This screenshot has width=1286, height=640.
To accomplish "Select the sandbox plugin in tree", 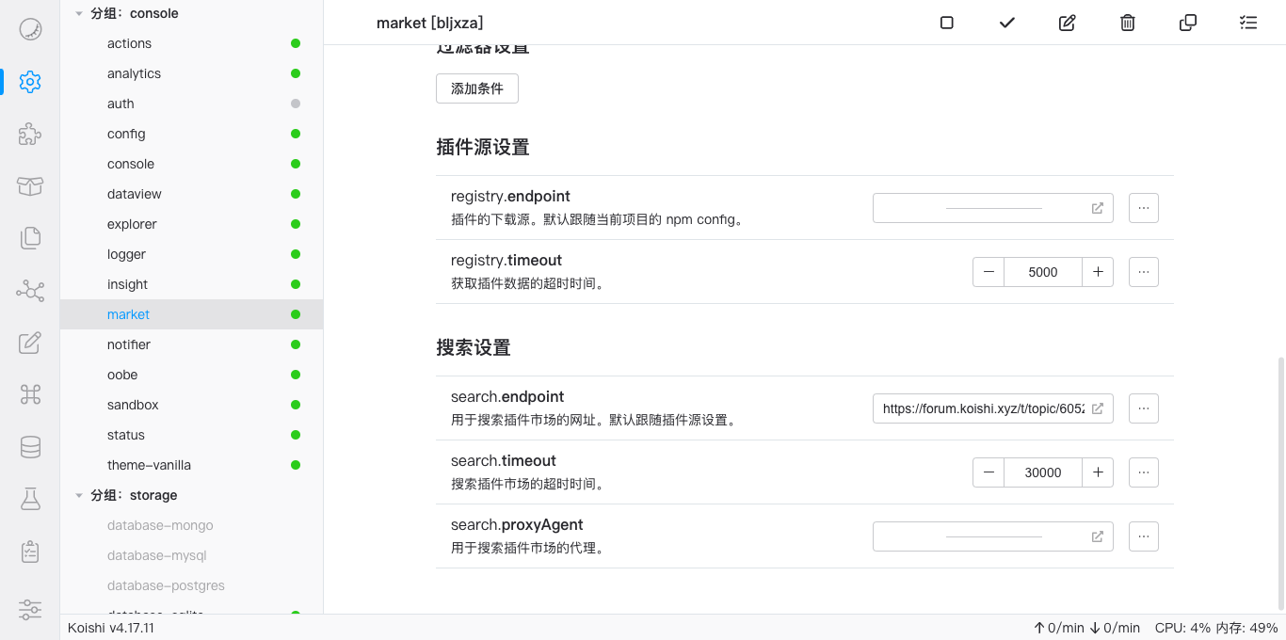I will coord(133,405).
